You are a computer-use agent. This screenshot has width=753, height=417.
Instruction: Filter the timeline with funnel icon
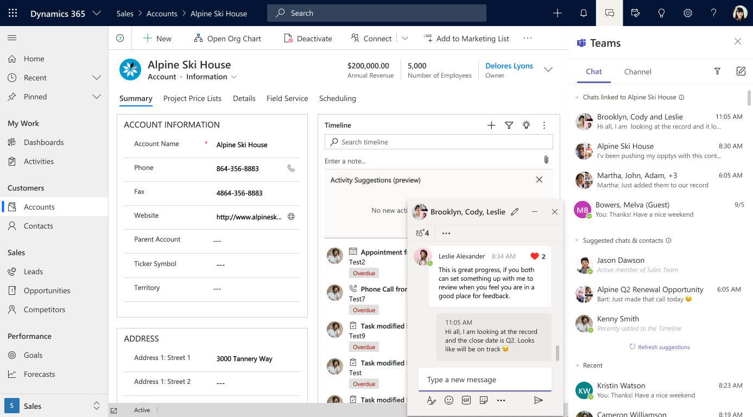coord(509,125)
